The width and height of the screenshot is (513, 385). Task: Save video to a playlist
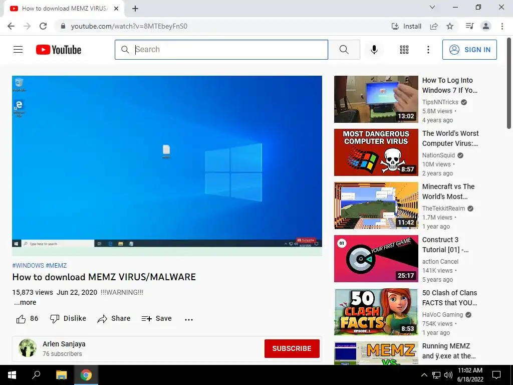coord(157,318)
